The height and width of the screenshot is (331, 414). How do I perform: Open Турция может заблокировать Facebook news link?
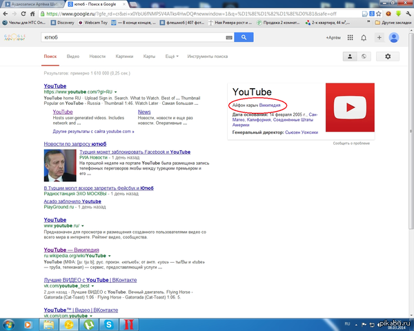point(135,152)
